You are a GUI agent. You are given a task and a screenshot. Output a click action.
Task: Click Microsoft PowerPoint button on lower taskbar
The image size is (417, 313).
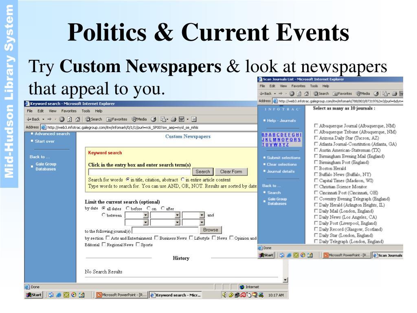click(122, 295)
